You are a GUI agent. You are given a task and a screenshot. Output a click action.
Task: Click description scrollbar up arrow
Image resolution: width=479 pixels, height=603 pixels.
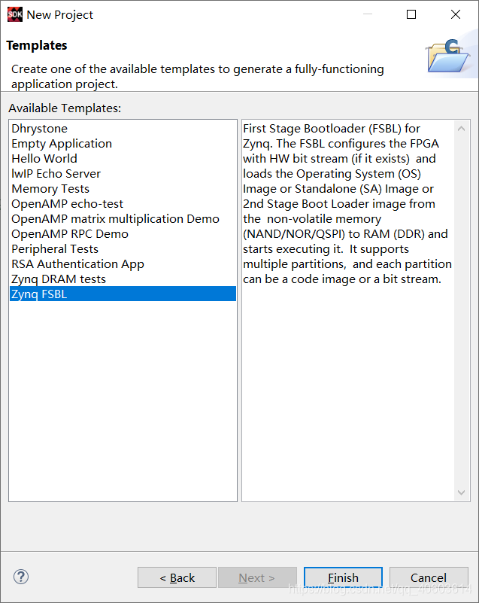(462, 129)
